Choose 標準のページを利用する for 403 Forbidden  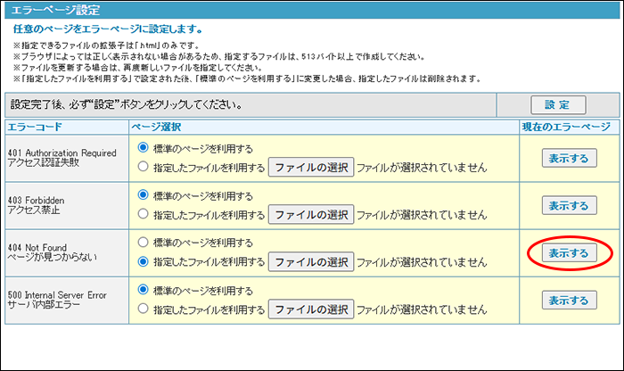click(x=144, y=195)
